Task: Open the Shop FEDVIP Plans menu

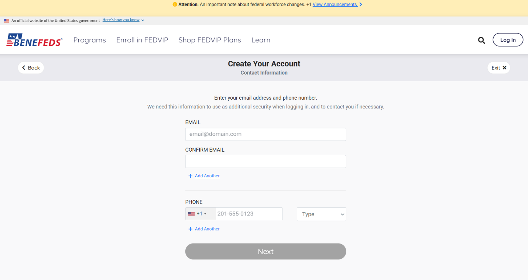Action: (210, 40)
